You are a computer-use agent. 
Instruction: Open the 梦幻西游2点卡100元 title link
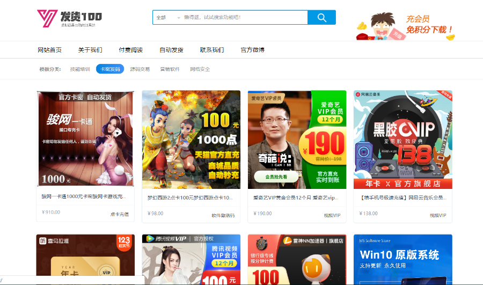190,198
